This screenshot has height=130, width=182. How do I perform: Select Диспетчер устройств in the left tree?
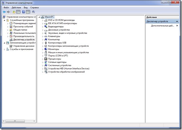click(24, 39)
